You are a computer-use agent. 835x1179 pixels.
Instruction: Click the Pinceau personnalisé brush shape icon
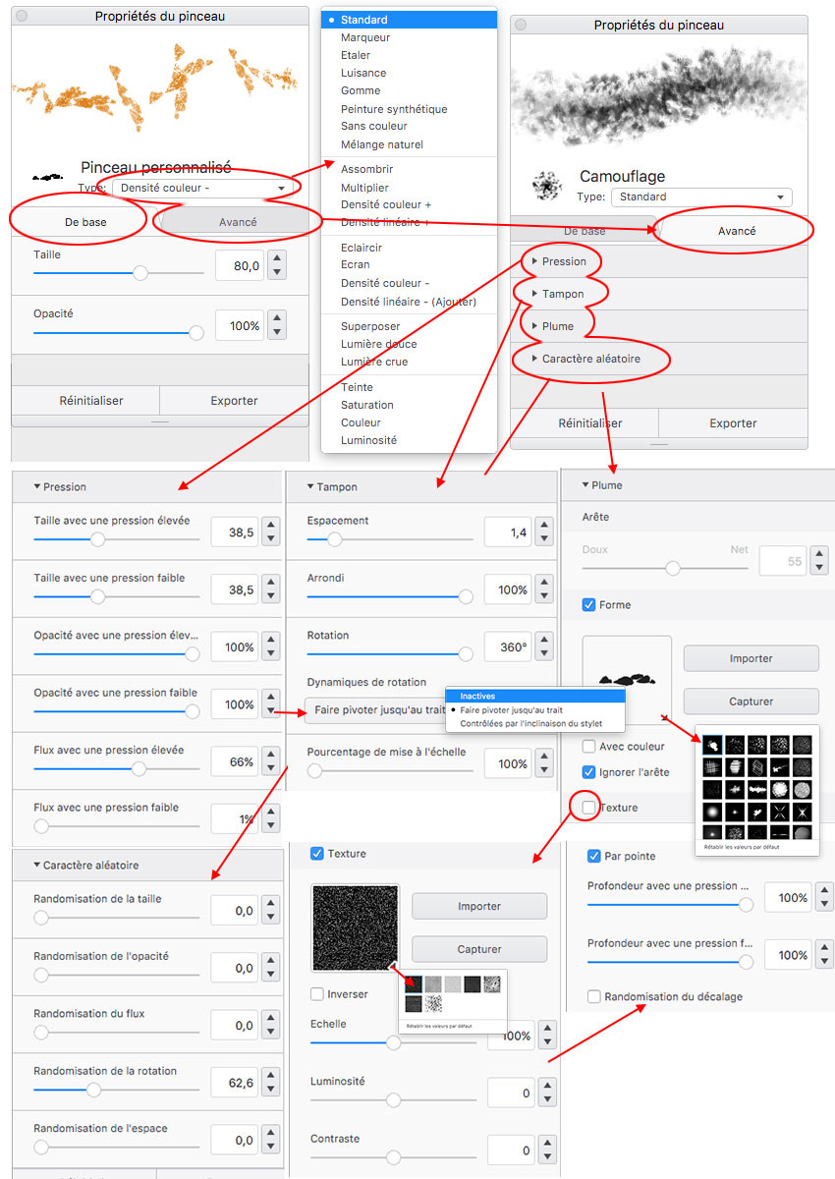[47, 177]
